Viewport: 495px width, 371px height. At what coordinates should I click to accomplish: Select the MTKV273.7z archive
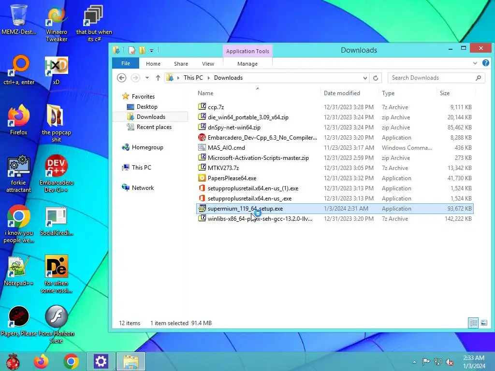point(335,168)
